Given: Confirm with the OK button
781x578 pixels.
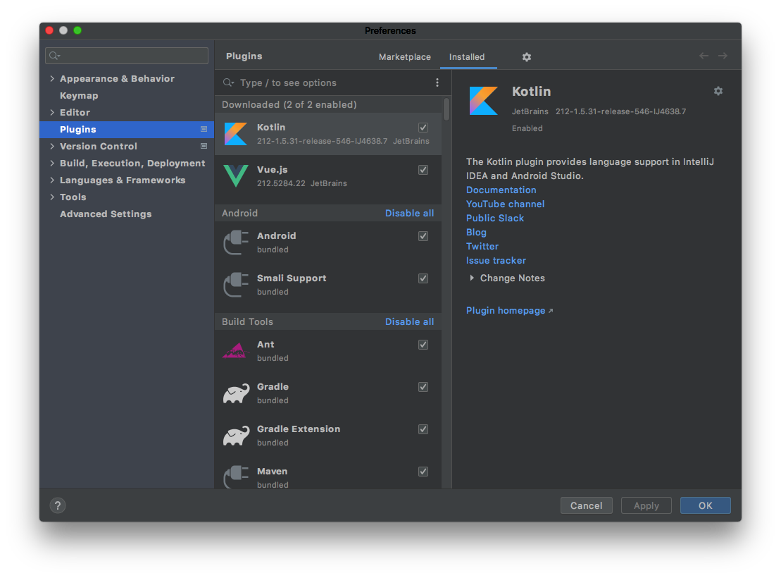Looking at the screenshot, I should point(705,505).
